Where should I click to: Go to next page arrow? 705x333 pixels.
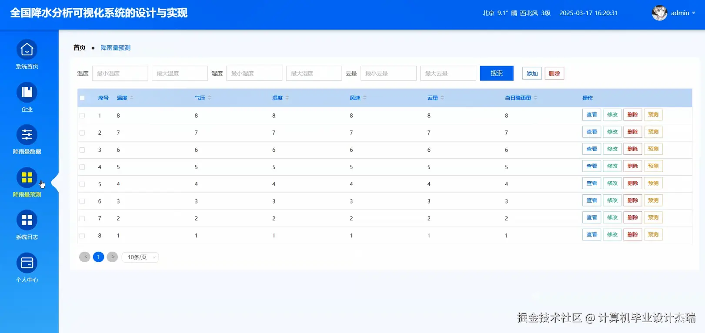[x=112, y=257]
